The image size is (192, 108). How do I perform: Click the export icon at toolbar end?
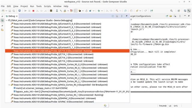click(151, 11)
